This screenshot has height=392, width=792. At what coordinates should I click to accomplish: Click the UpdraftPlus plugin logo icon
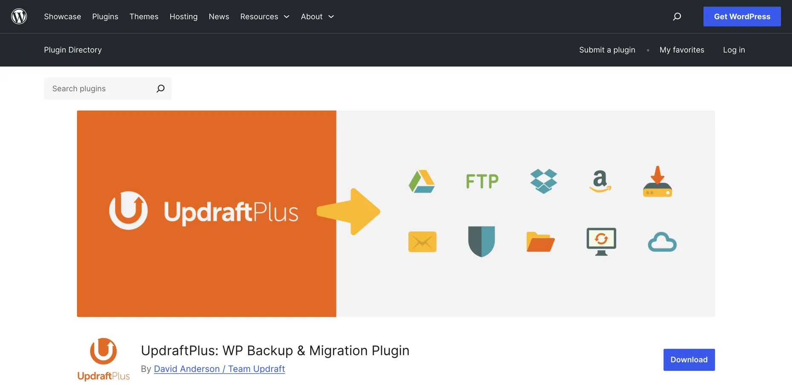pos(103,360)
